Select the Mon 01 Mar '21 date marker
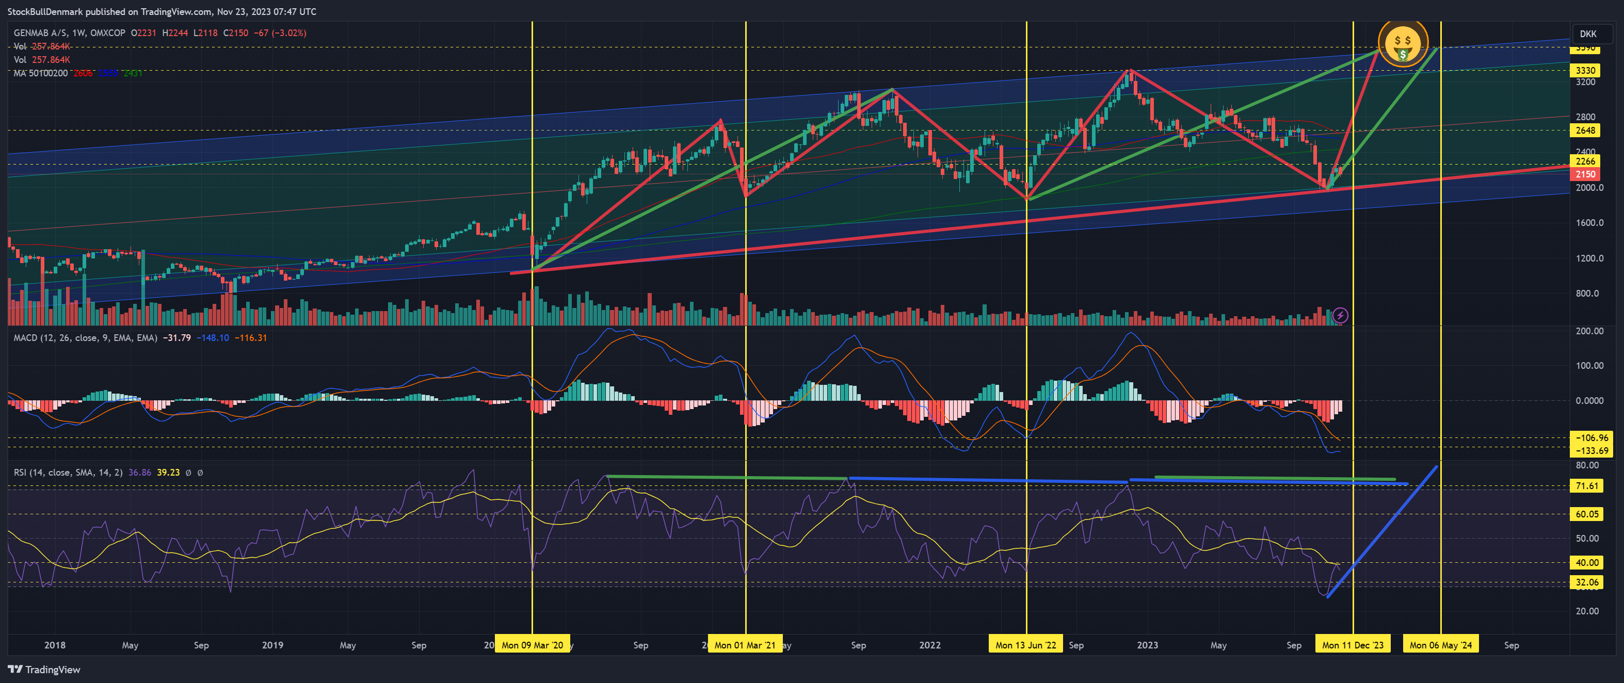This screenshot has height=683, width=1624. [745, 644]
